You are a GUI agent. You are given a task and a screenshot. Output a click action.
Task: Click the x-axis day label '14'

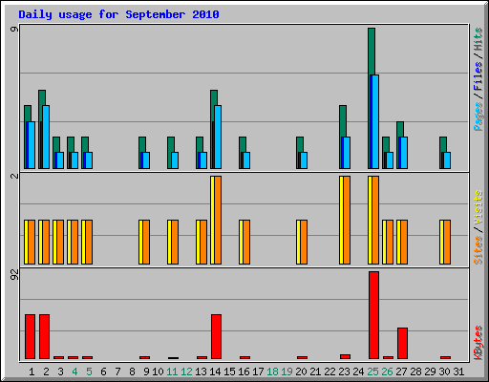pos(215,371)
